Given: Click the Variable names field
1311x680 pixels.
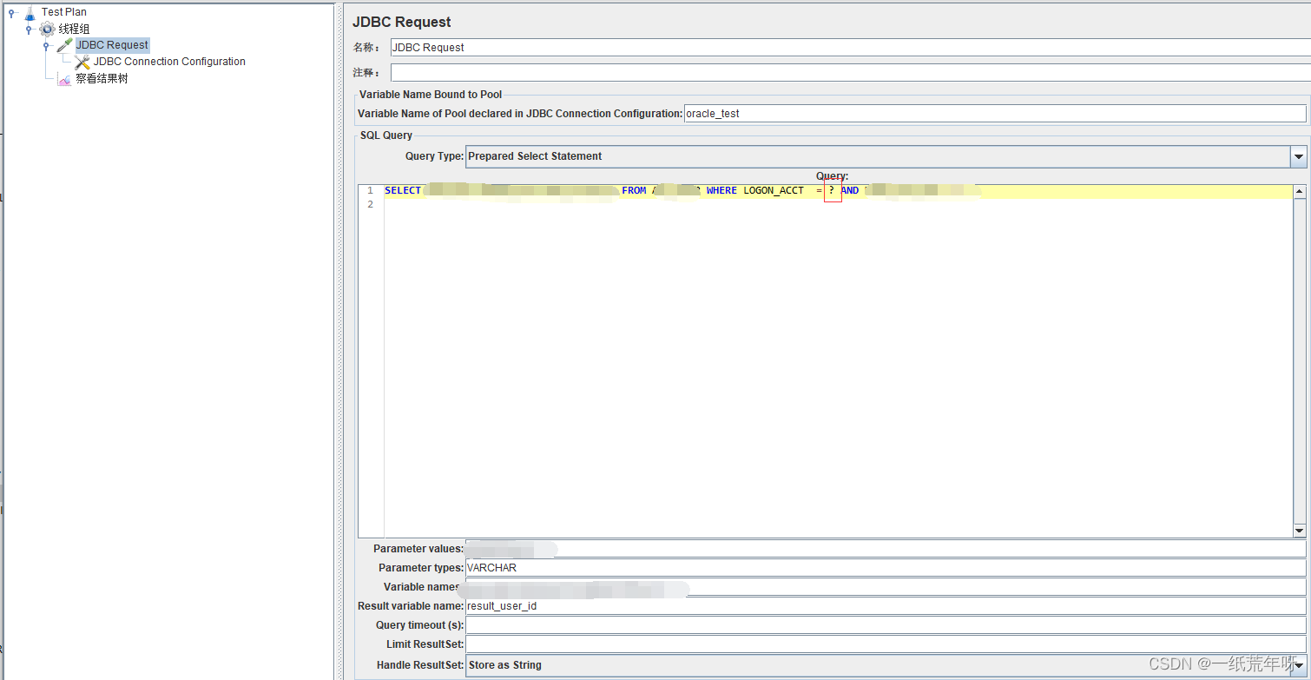Looking at the screenshot, I should tap(886, 587).
